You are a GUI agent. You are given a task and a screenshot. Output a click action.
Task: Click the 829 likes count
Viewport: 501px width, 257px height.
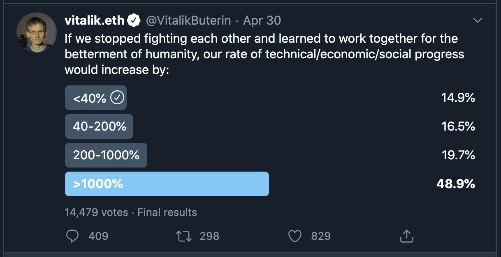[x=321, y=236]
